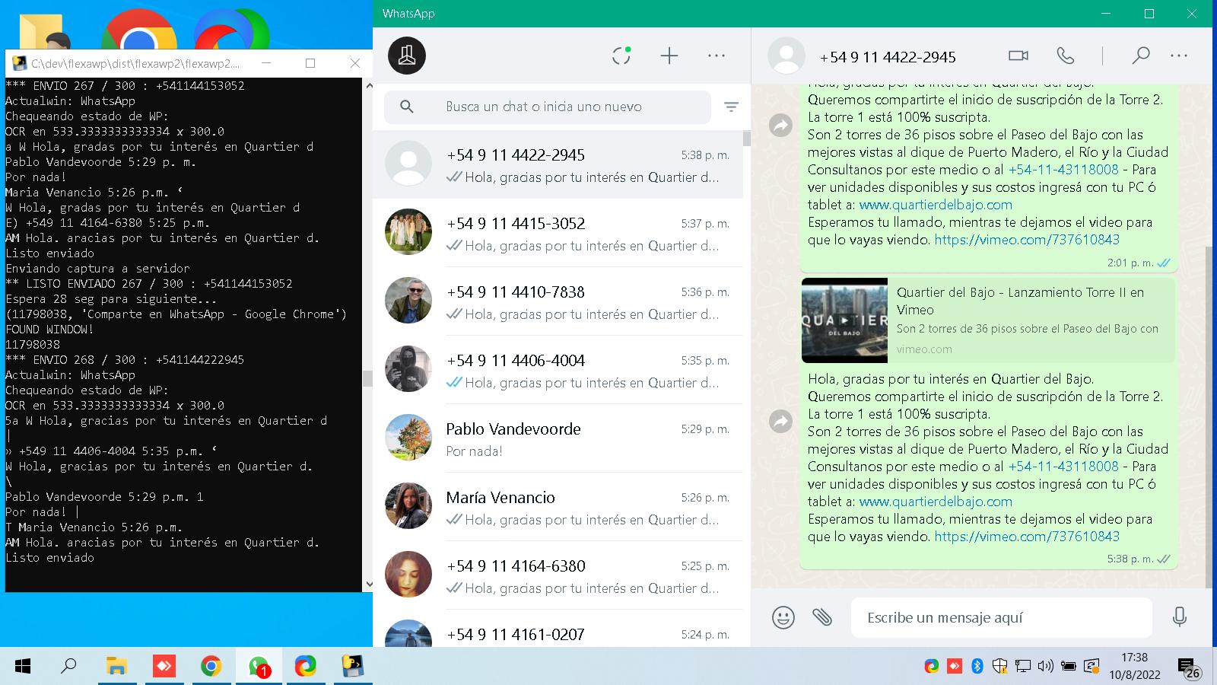Click the flexawp2 console title bar icon

pyautogui.click(x=19, y=63)
